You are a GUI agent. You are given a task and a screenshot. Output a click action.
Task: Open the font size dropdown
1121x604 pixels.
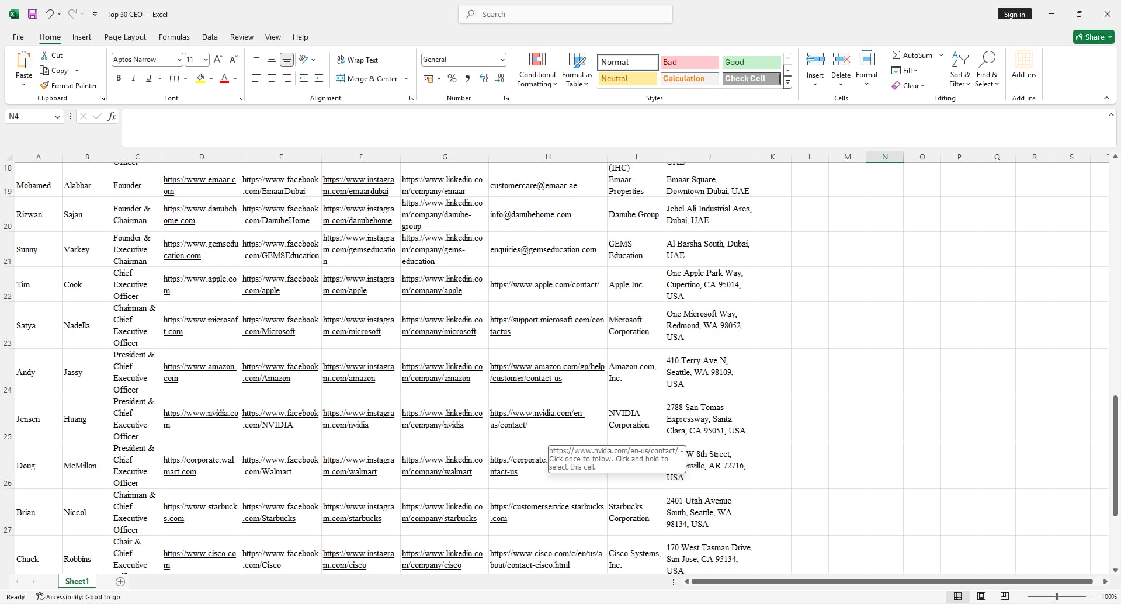click(x=206, y=60)
